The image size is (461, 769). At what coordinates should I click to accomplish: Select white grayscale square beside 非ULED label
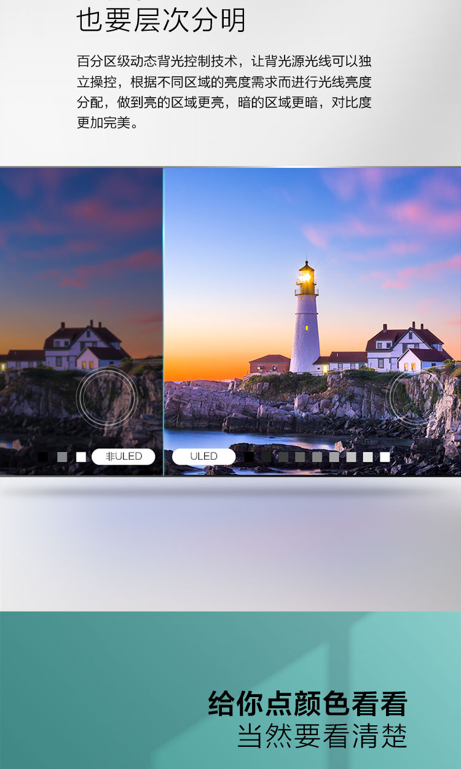[81, 457]
